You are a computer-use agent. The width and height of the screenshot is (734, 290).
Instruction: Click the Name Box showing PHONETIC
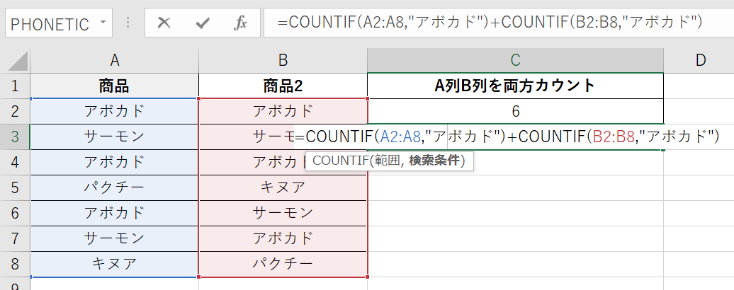point(50,23)
